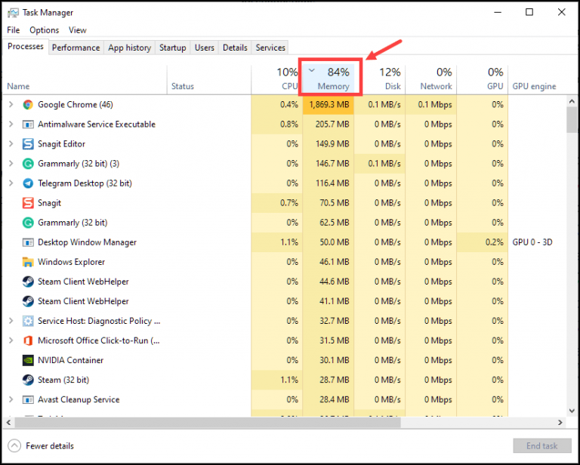Viewport: 580px width, 465px height.
Task: Sort by the Name column header
Action: [x=85, y=79]
